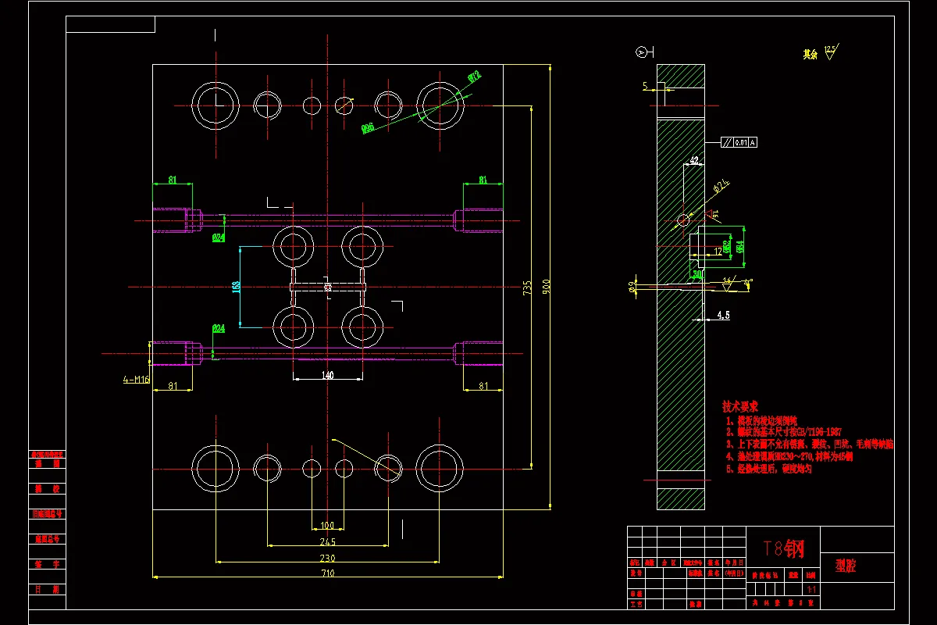Screen dimensions: 937x625
Task: Click the 4.5 dimension text
Action: (x=722, y=316)
